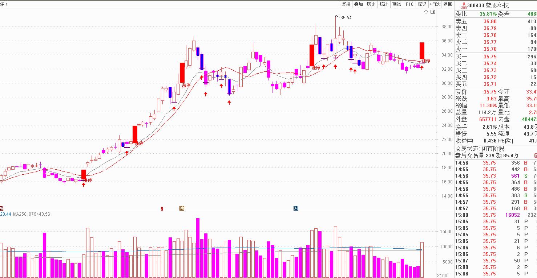Open the 叠加 overlay option
The image size is (537, 278).
[359, 4]
